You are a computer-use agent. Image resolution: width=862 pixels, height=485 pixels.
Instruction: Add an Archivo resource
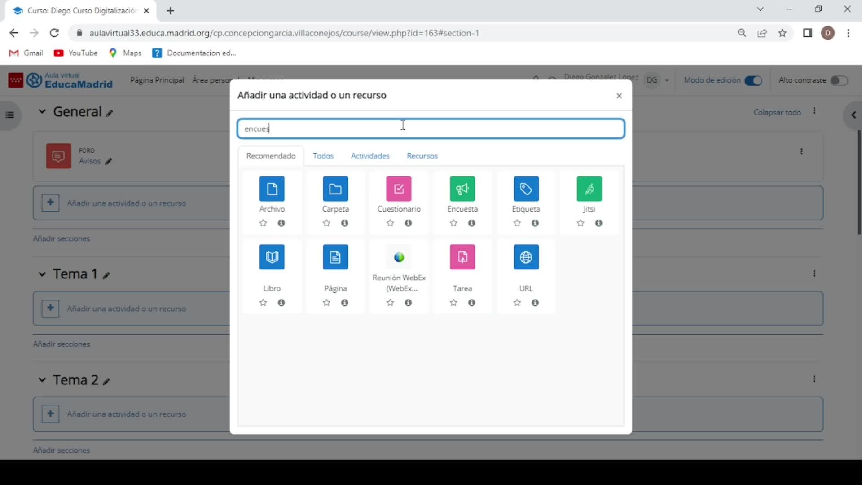coord(272,189)
